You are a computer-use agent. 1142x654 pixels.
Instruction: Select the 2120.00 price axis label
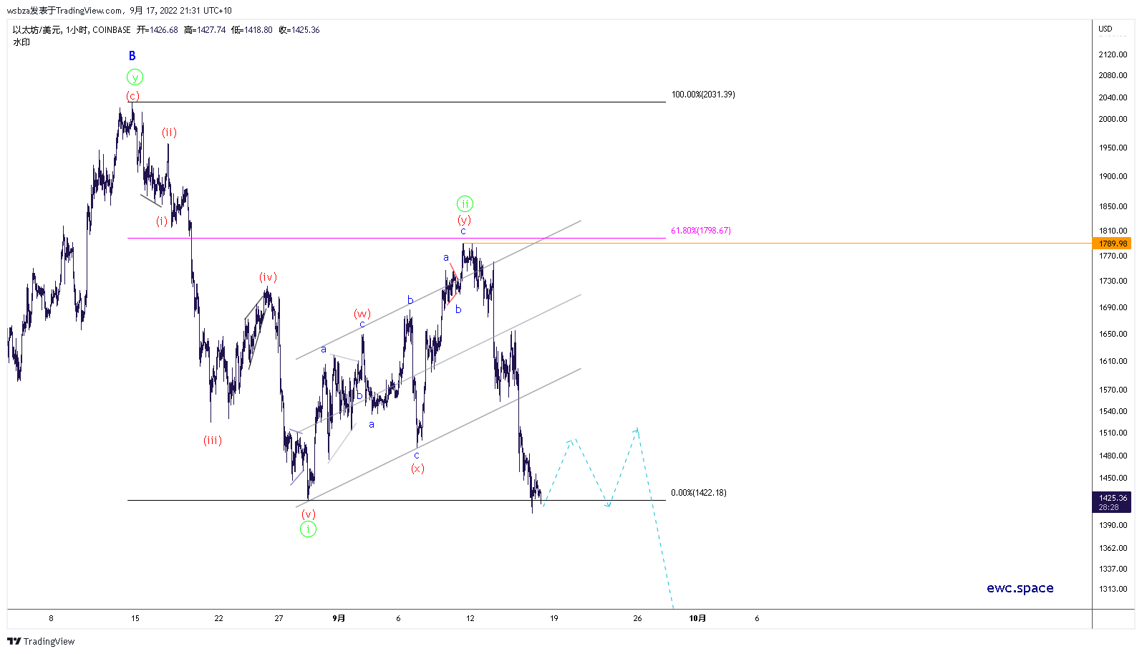click(1113, 54)
